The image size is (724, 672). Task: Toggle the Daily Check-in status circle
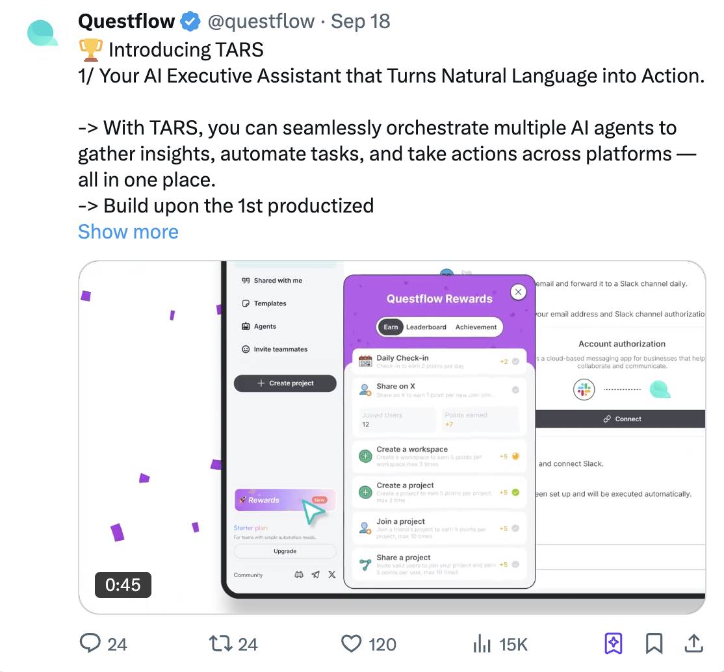pos(516,361)
